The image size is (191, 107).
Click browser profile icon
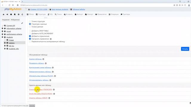(x=189, y=5)
